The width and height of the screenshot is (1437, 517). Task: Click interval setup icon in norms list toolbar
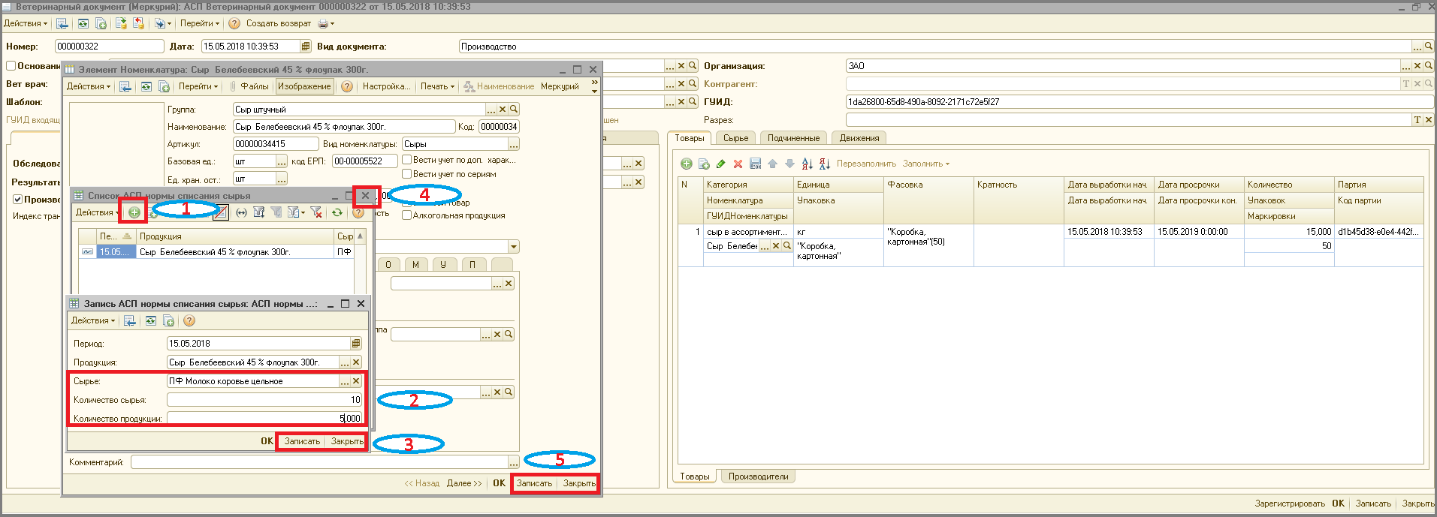pos(241,213)
